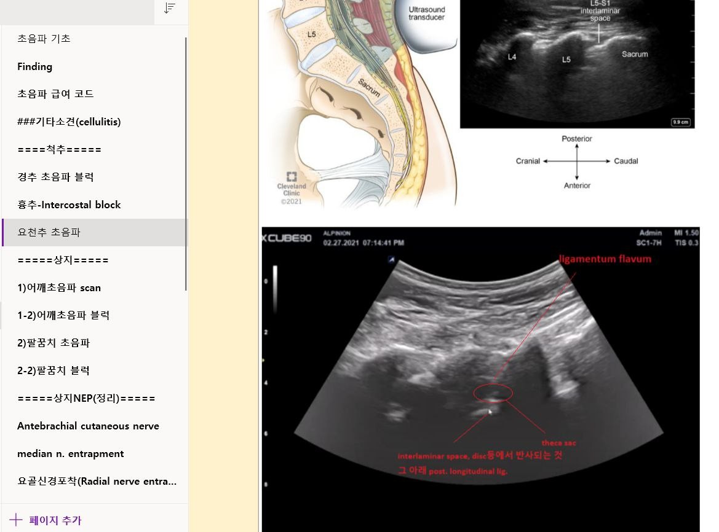Select the ====척추===== divider page
The image size is (719, 532).
point(59,149)
